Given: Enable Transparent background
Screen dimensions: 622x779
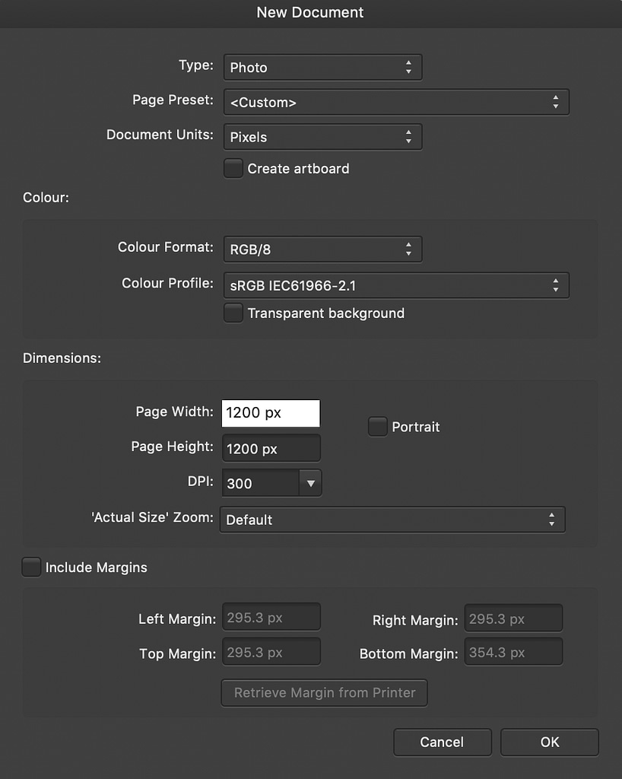Looking at the screenshot, I should (x=233, y=313).
